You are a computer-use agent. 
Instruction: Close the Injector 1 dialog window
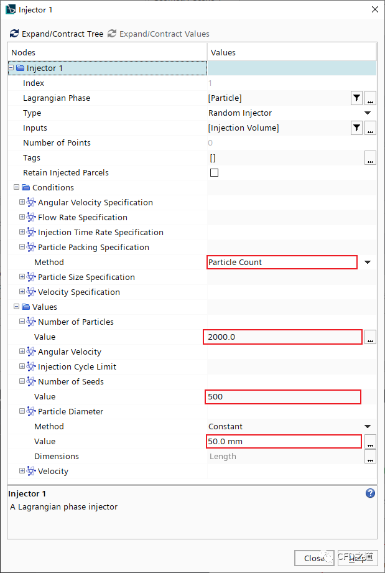375,9
